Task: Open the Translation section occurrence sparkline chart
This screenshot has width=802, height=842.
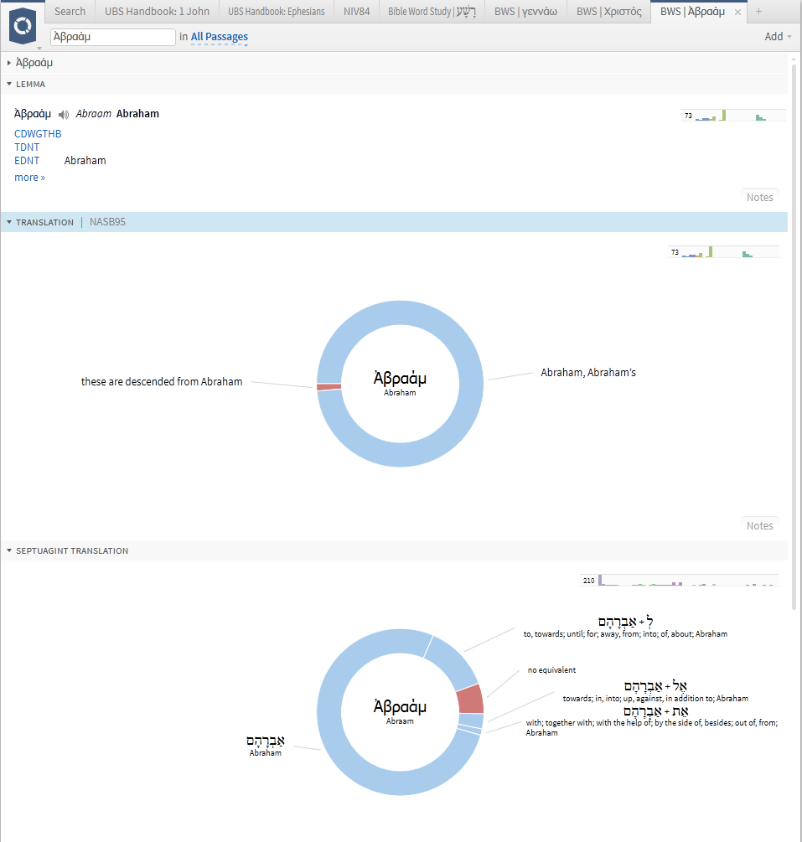Action: (723, 252)
